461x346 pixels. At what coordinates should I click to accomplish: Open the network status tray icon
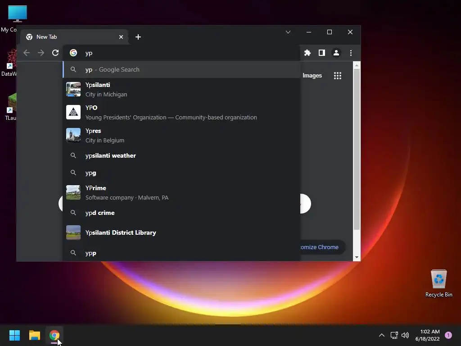pyautogui.click(x=394, y=335)
